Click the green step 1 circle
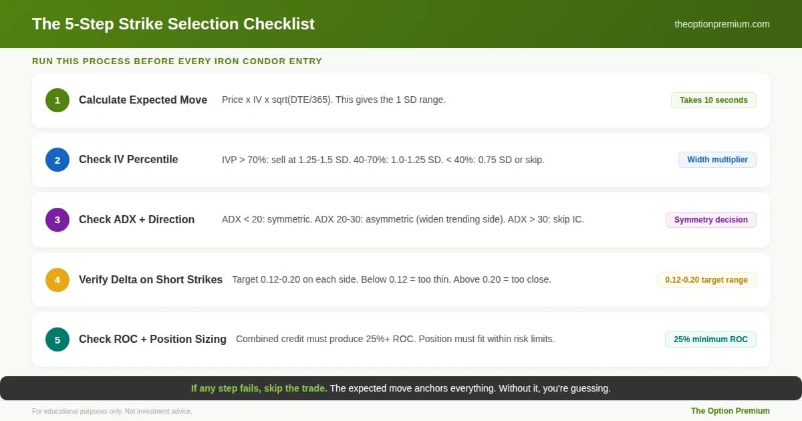 click(x=57, y=100)
